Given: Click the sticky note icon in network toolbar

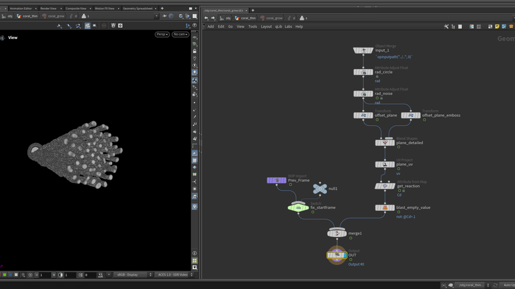Looking at the screenshot, I should click(497, 26).
